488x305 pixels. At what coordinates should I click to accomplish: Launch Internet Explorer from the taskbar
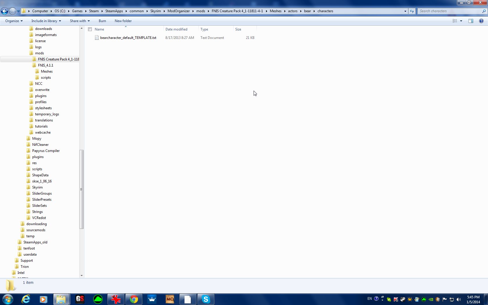[x=26, y=299]
